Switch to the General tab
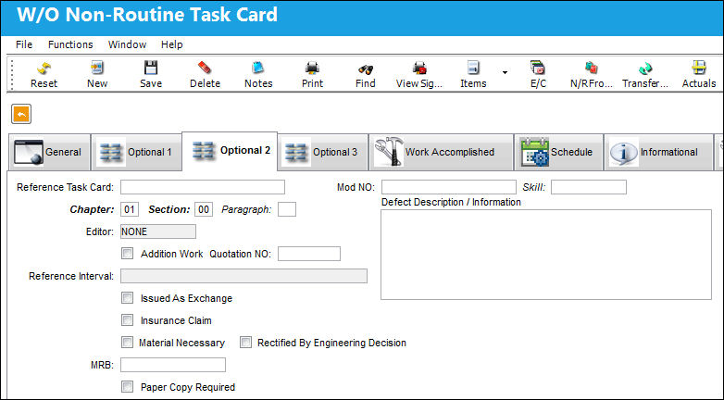 (49, 152)
